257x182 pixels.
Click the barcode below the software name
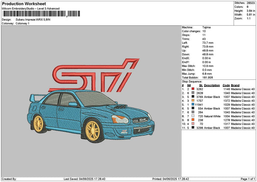point(41,14)
